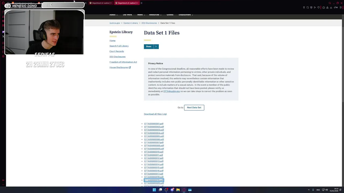
Task: Open the Twitch icon in browser sidebar
Action: pyautogui.click(x=3, y=32)
